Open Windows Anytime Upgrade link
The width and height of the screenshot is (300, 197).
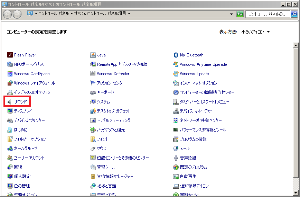coord(203,64)
